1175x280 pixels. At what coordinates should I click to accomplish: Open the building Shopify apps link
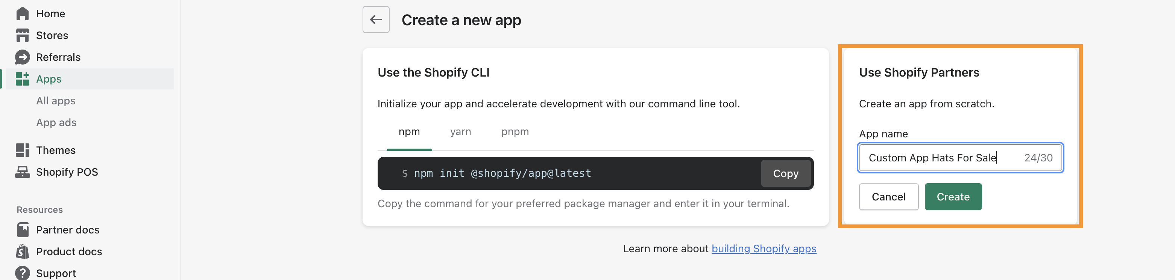[764, 248]
